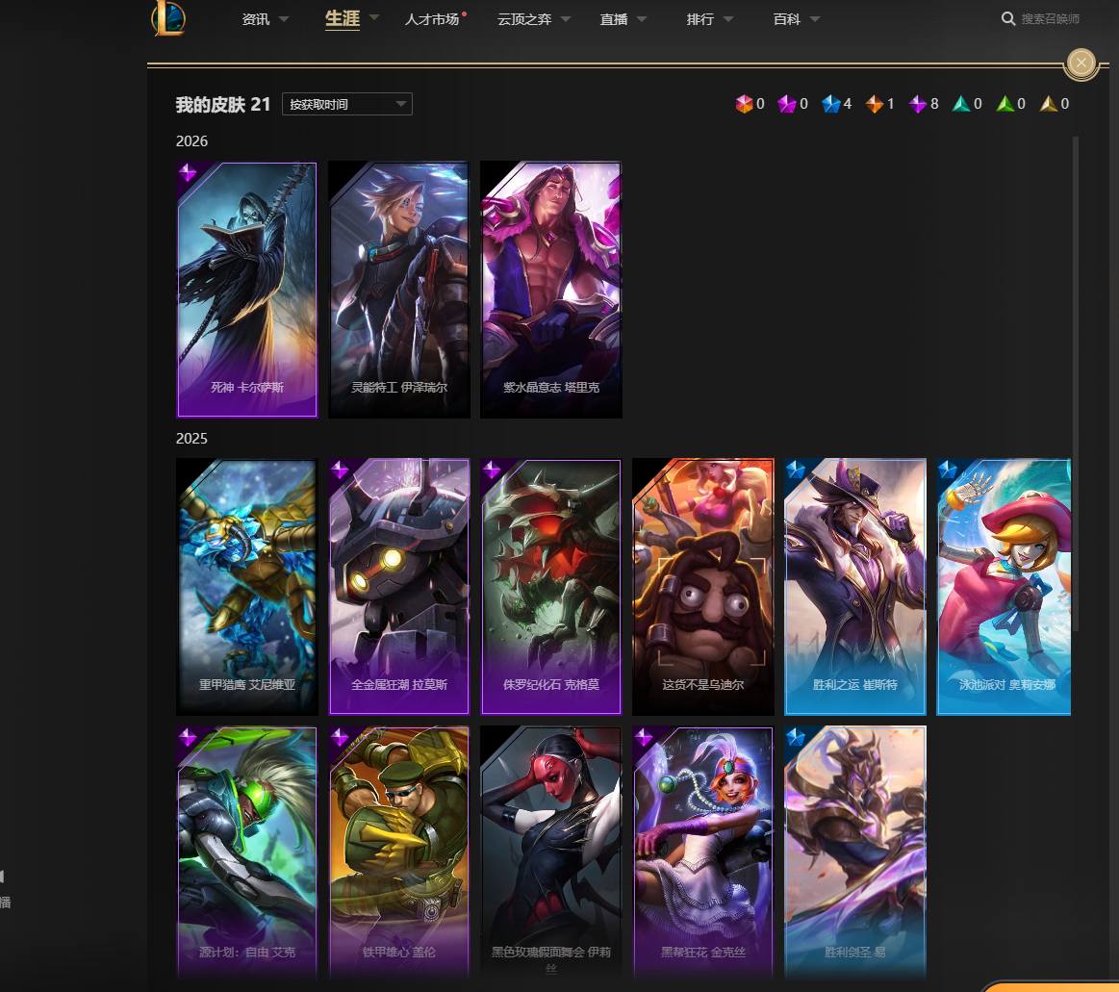Click the League of Legends logo icon
Viewport: 1119px width, 992px height.
pos(168,18)
